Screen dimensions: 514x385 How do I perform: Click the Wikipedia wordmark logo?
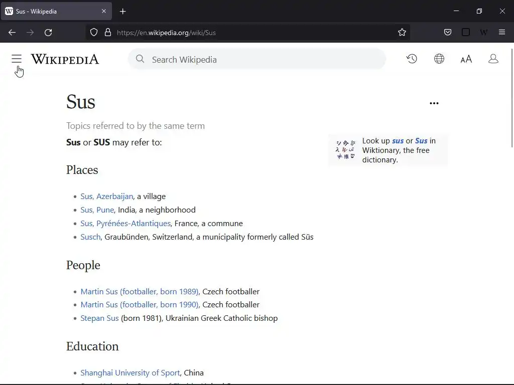(65, 59)
